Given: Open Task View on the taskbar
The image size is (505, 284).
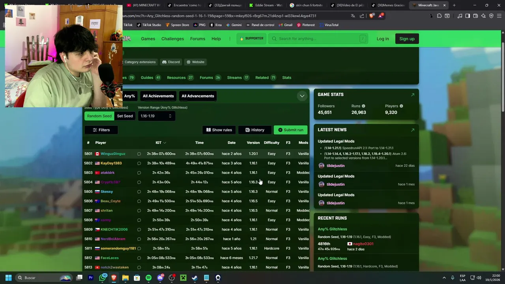Looking at the screenshot, I should (x=79, y=278).
